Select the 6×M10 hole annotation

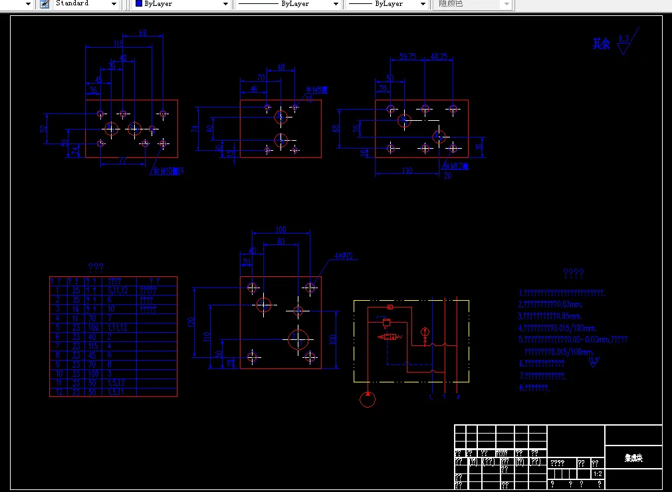(168, 171)
